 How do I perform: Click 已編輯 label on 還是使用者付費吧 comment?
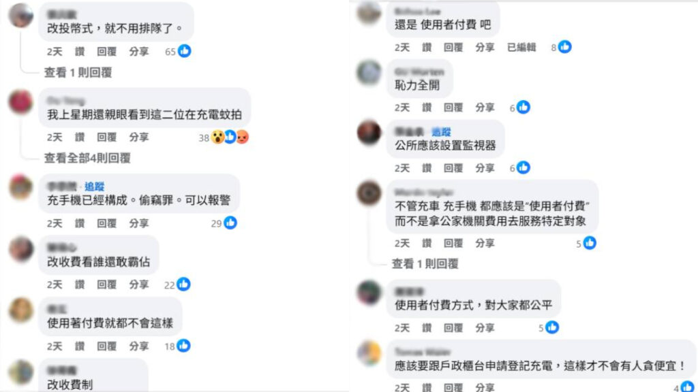(x=521, y=47)
